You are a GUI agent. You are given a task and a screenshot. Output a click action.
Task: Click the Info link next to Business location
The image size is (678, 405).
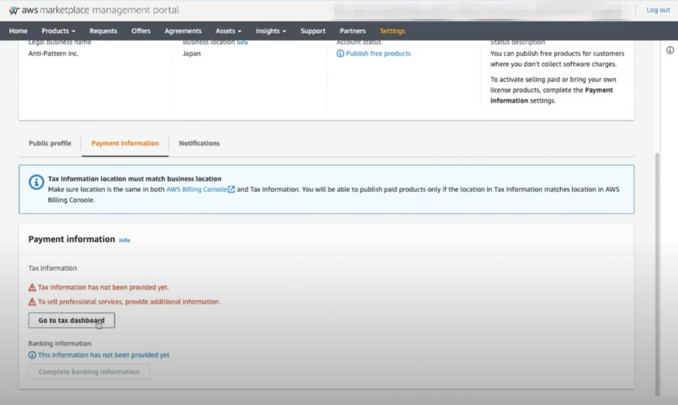click(x=242, y=42)
